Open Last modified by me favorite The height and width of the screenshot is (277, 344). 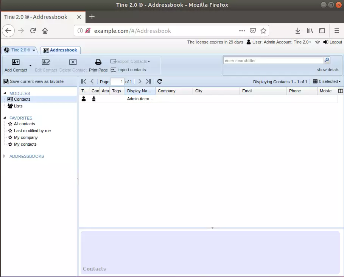[32, 131]
